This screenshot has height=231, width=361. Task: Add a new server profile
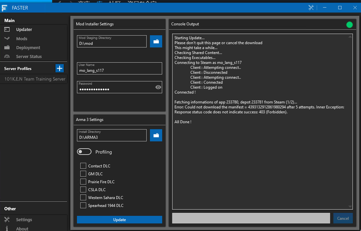coord(59,68)
